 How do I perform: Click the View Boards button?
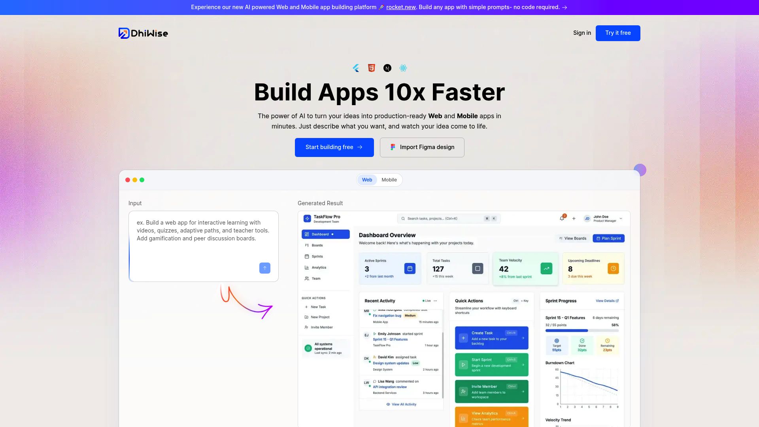click(x=572, y=238)
